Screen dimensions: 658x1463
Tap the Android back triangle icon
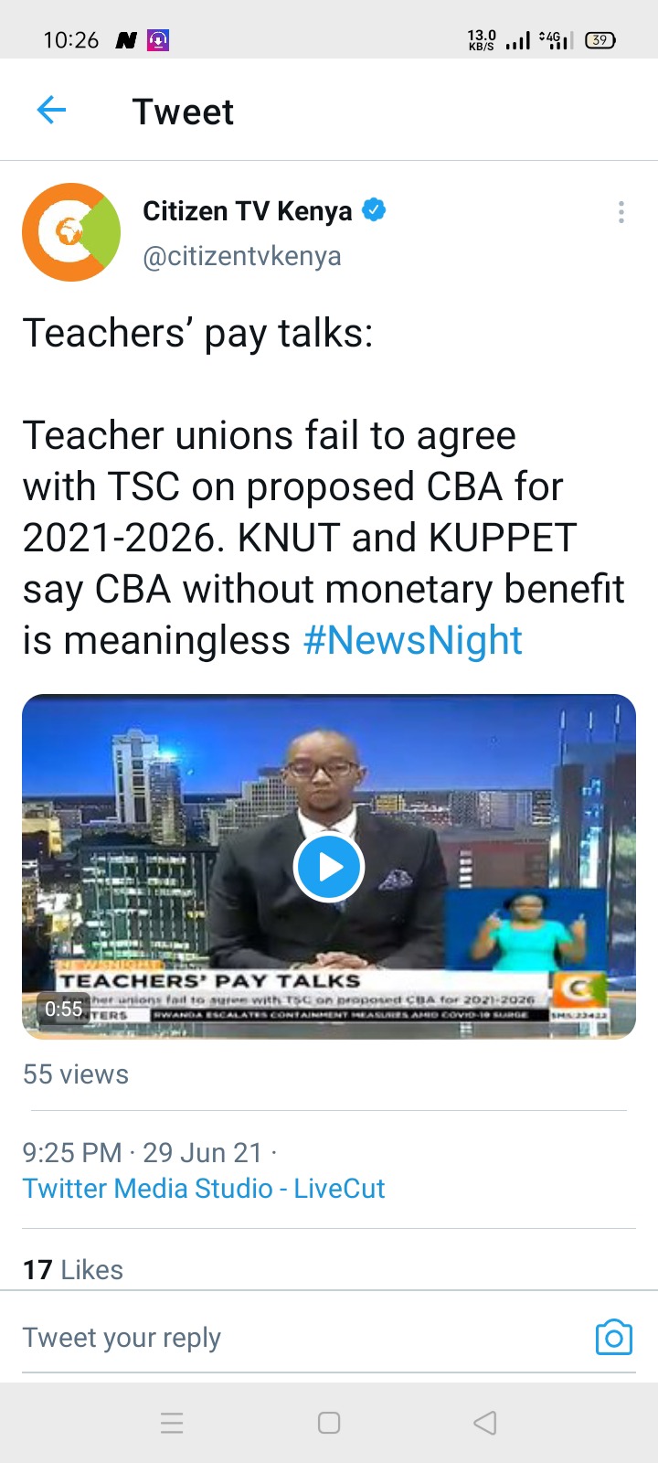tap(485, 1423)
